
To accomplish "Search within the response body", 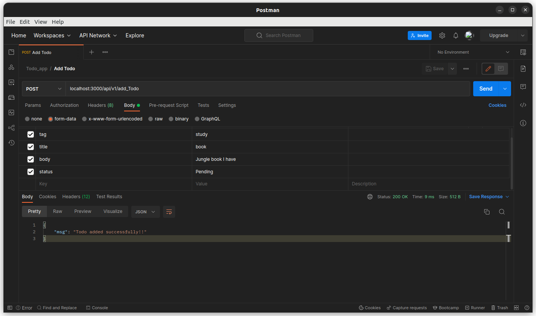I will point(502,212).
